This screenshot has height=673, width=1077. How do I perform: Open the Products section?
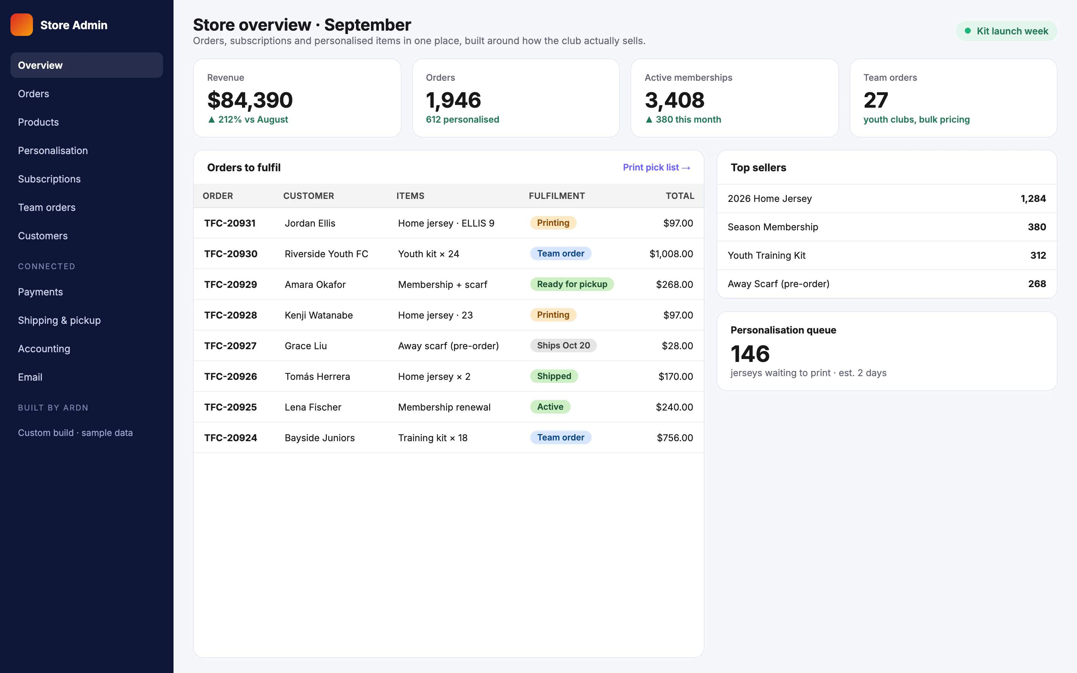click(87, 122)
